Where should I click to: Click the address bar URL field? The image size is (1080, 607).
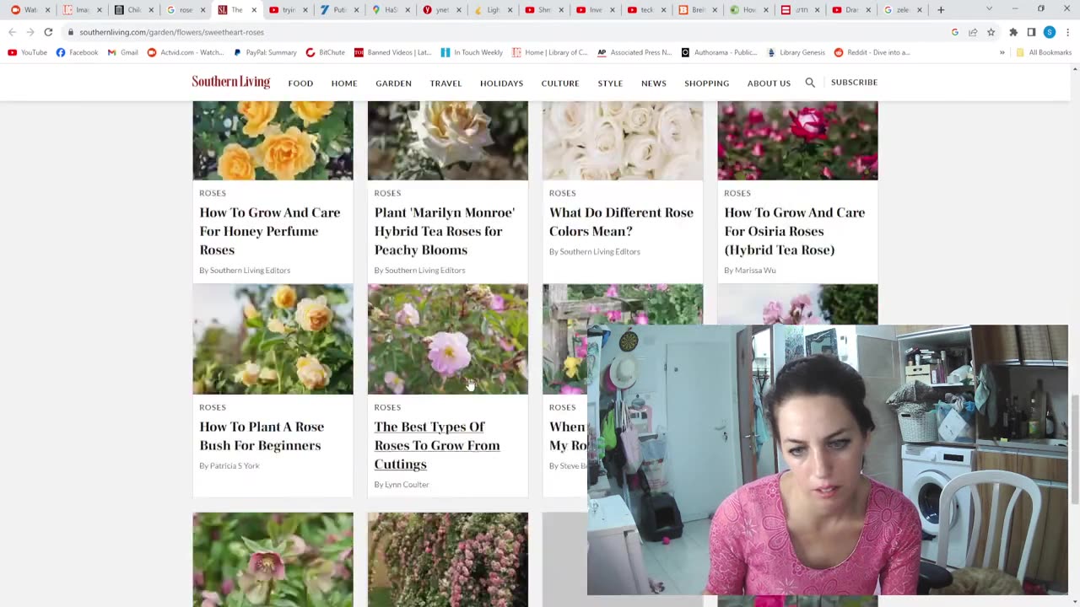[506, 32]
